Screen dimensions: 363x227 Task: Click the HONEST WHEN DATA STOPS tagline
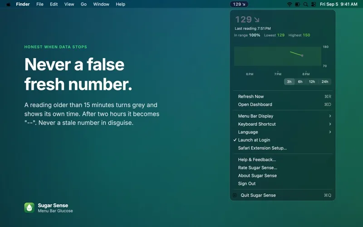click(x=55, y=47)
